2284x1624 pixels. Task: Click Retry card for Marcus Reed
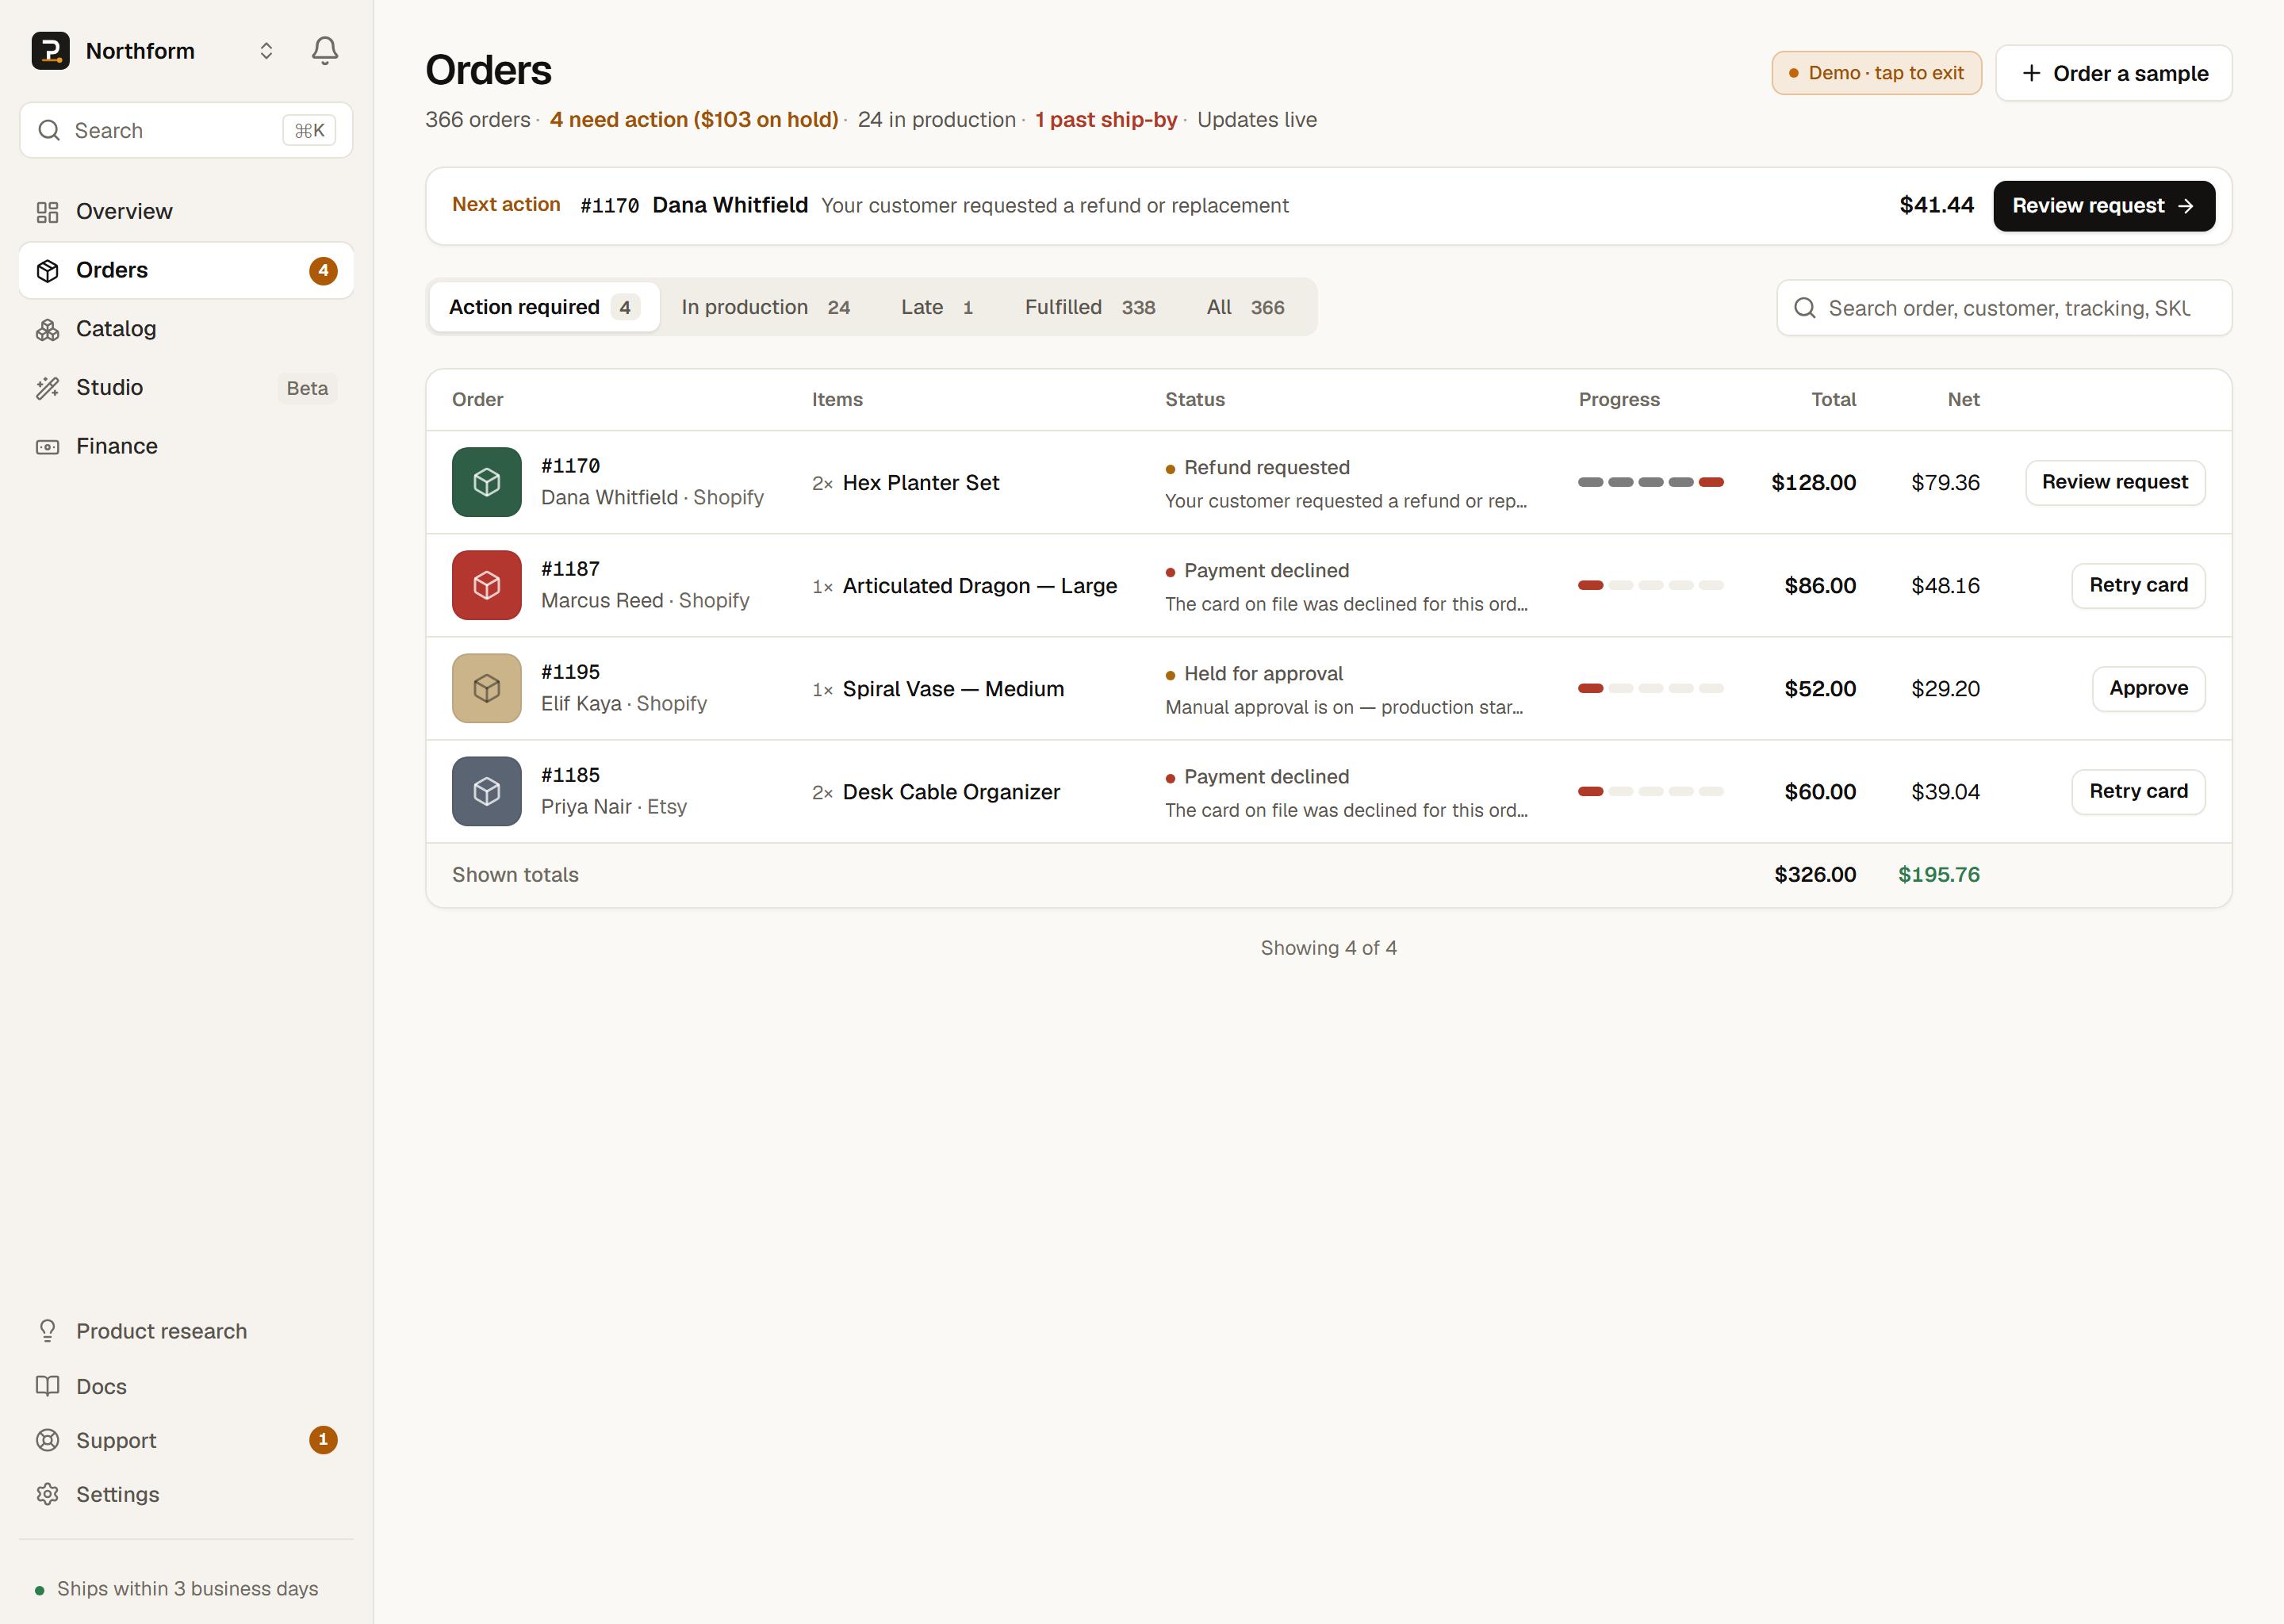(2138, 585)
